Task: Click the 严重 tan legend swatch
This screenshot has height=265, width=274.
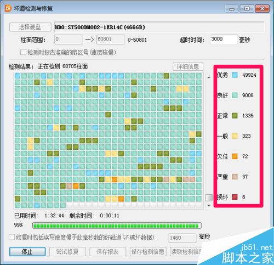Action: point(235,177)
